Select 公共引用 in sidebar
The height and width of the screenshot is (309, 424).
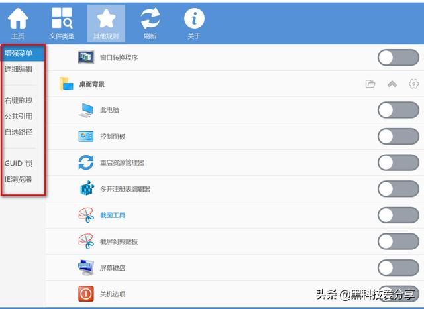click(19, 116)
